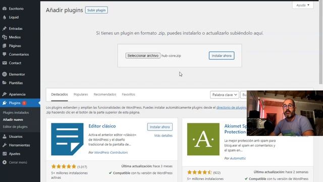Open the Páginas menu
Screen dimensions: 323x182
tap(15, 46)
